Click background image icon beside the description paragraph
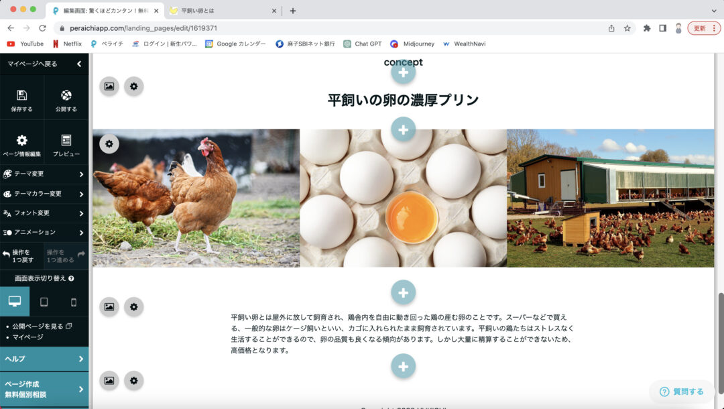This screenshot has height=409, width=724. [x=109, y=306]
